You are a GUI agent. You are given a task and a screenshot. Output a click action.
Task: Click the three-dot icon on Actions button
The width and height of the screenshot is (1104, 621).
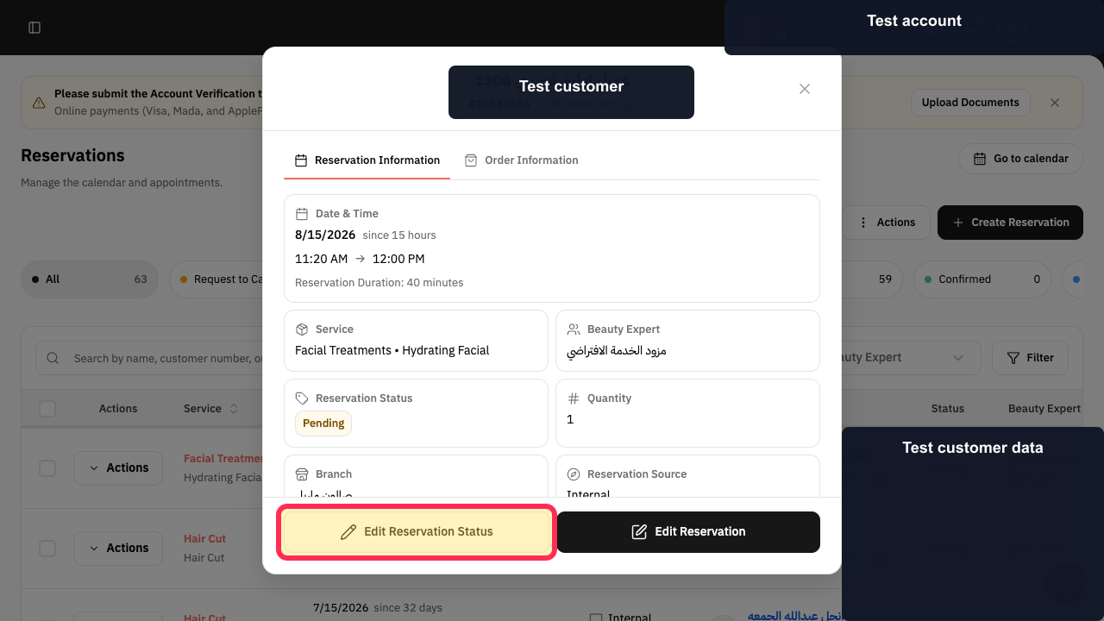tap(863, 223)
